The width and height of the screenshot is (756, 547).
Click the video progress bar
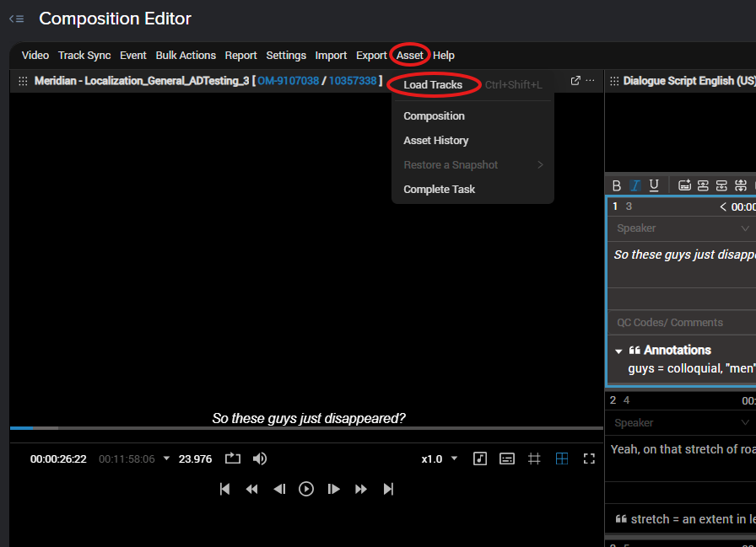point(306,427)
